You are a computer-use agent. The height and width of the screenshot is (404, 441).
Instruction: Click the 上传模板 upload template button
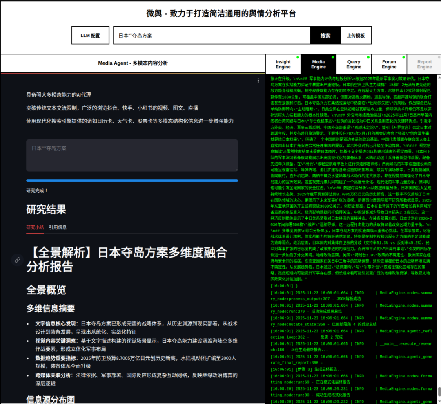[x=356, y=35]
